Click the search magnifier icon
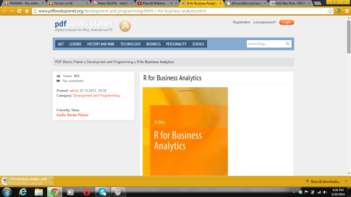Viewport: 351px width, 197px height. click(287, 44)
